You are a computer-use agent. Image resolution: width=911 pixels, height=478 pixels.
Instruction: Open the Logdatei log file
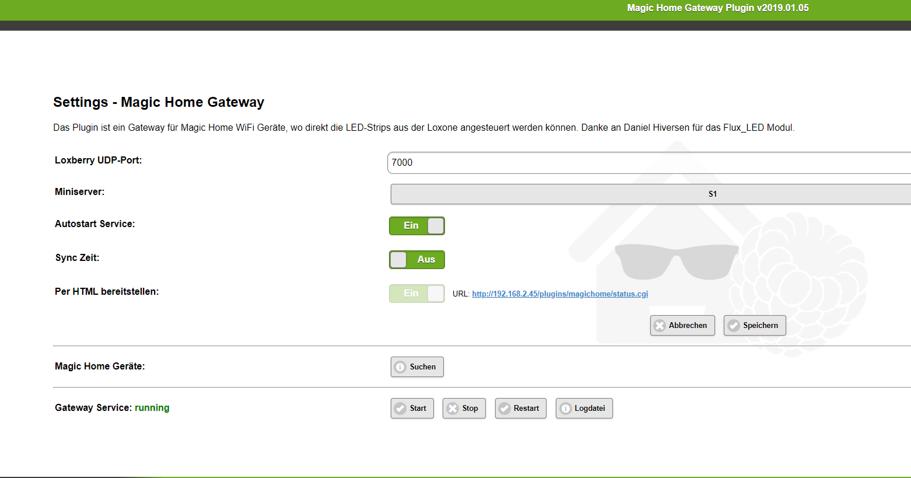[584, 409]
